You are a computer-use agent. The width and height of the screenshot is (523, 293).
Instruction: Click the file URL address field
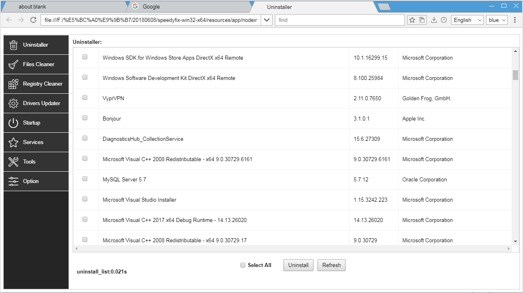pyautogui.click(x=150, y=20)
